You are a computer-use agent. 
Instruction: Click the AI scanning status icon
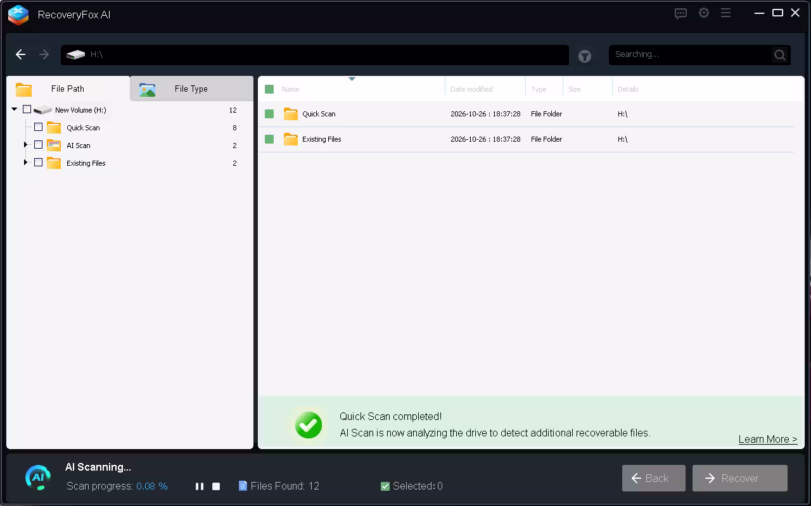[38, 477]
